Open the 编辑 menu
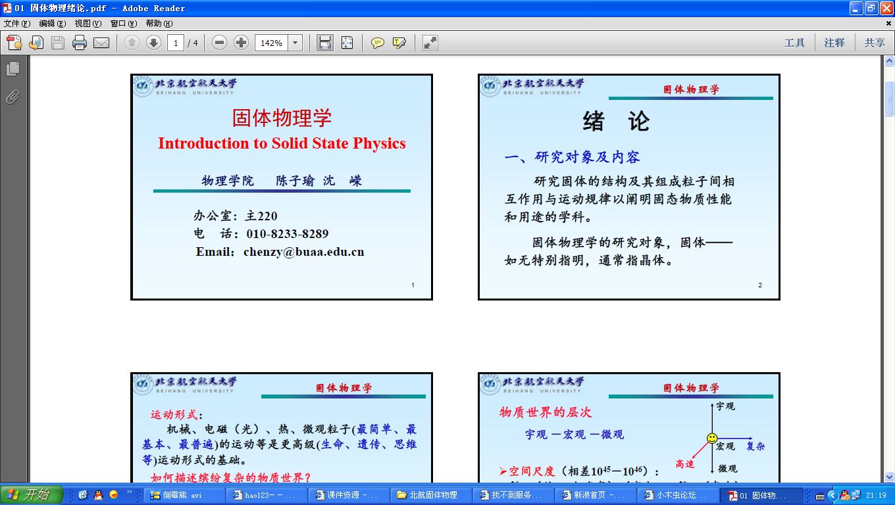Viewport: 895px width, 505px height. pos(53,24)
